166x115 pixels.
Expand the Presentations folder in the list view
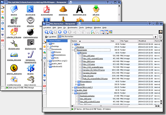point(76,81)
